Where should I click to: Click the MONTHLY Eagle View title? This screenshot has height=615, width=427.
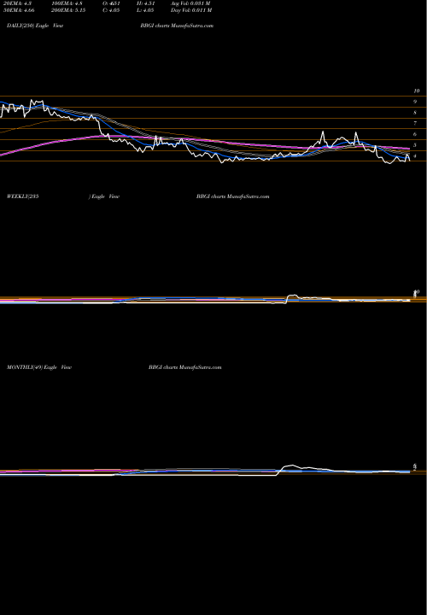[38, 367]
